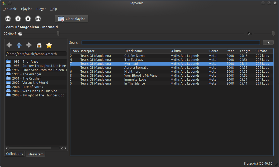Go to home folder icon
The width and height of the screenshot is (279, 167).
(39, 45)
